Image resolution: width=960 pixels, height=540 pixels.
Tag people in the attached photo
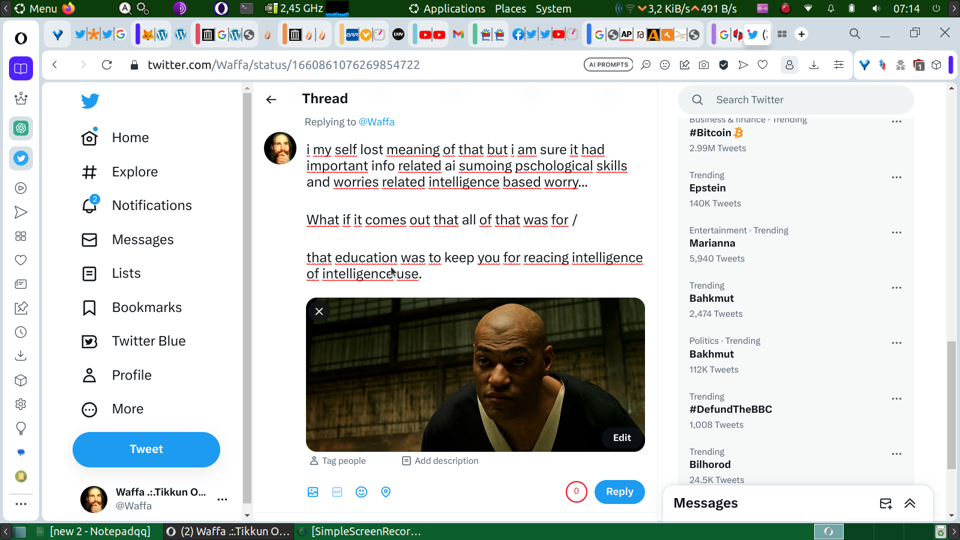[338, 461]
